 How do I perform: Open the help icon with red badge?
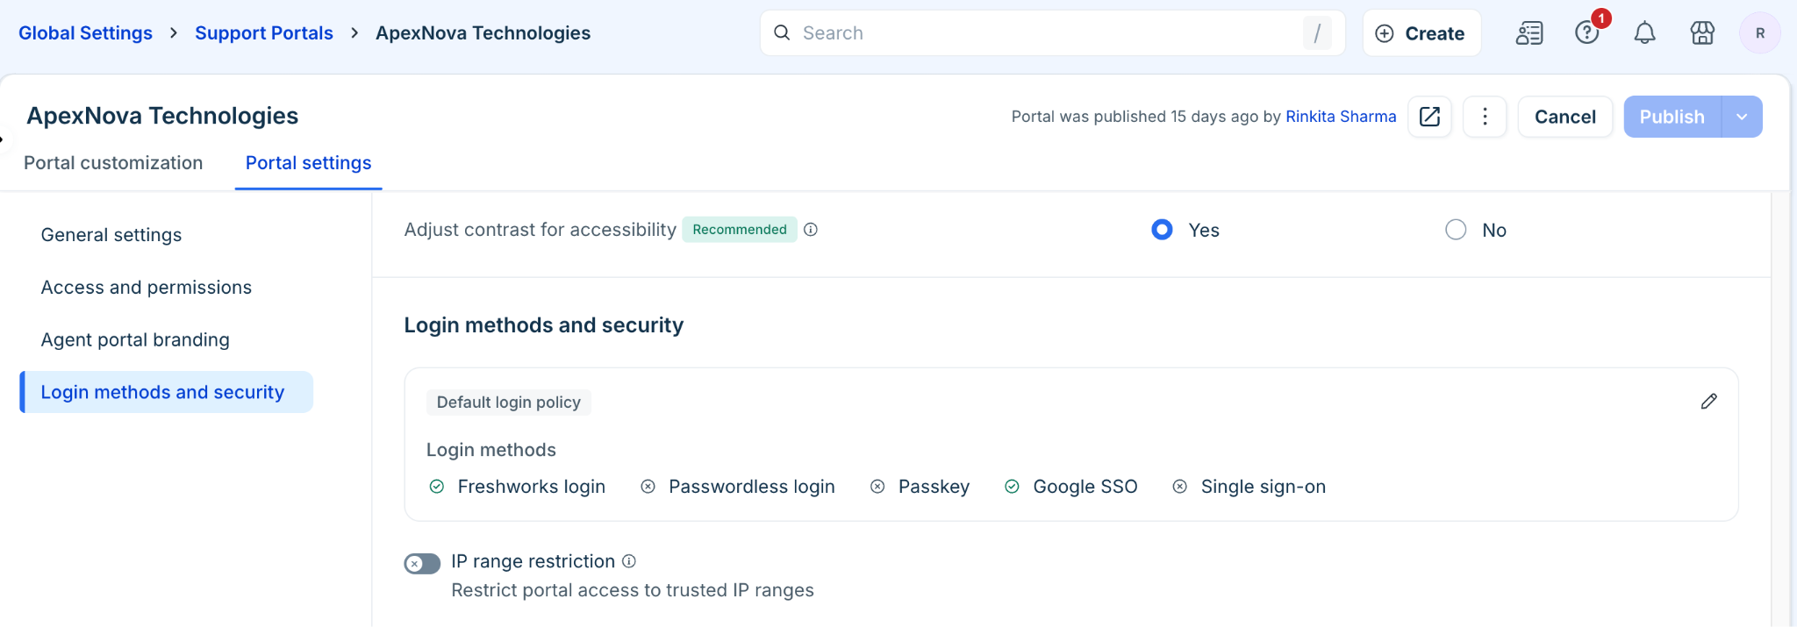(x=1587, y=32)
